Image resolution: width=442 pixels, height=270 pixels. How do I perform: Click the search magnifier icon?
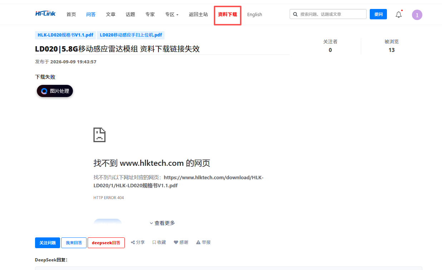pyautogui.click(x=295, y=14)
